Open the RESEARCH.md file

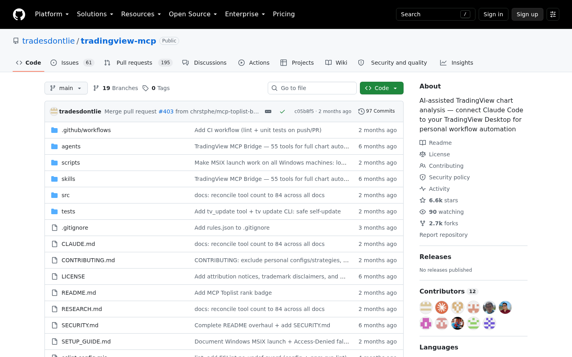82,309
